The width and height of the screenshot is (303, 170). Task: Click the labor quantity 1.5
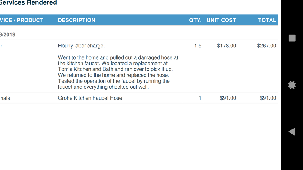(x=198, y=46)
